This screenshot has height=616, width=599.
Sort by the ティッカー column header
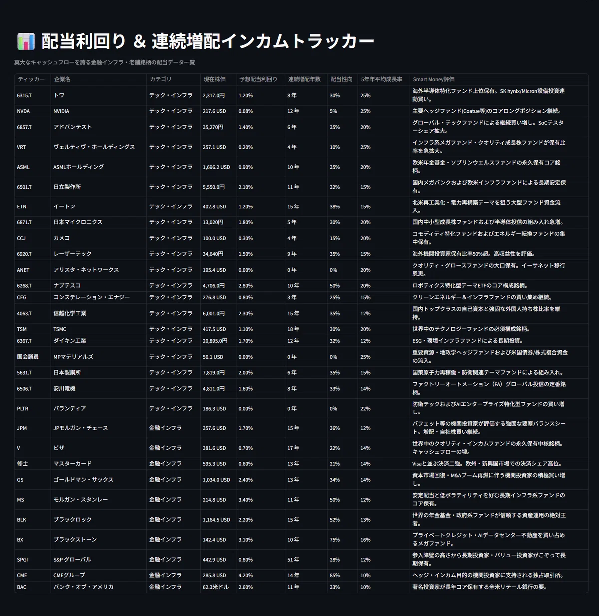(33, 79)
